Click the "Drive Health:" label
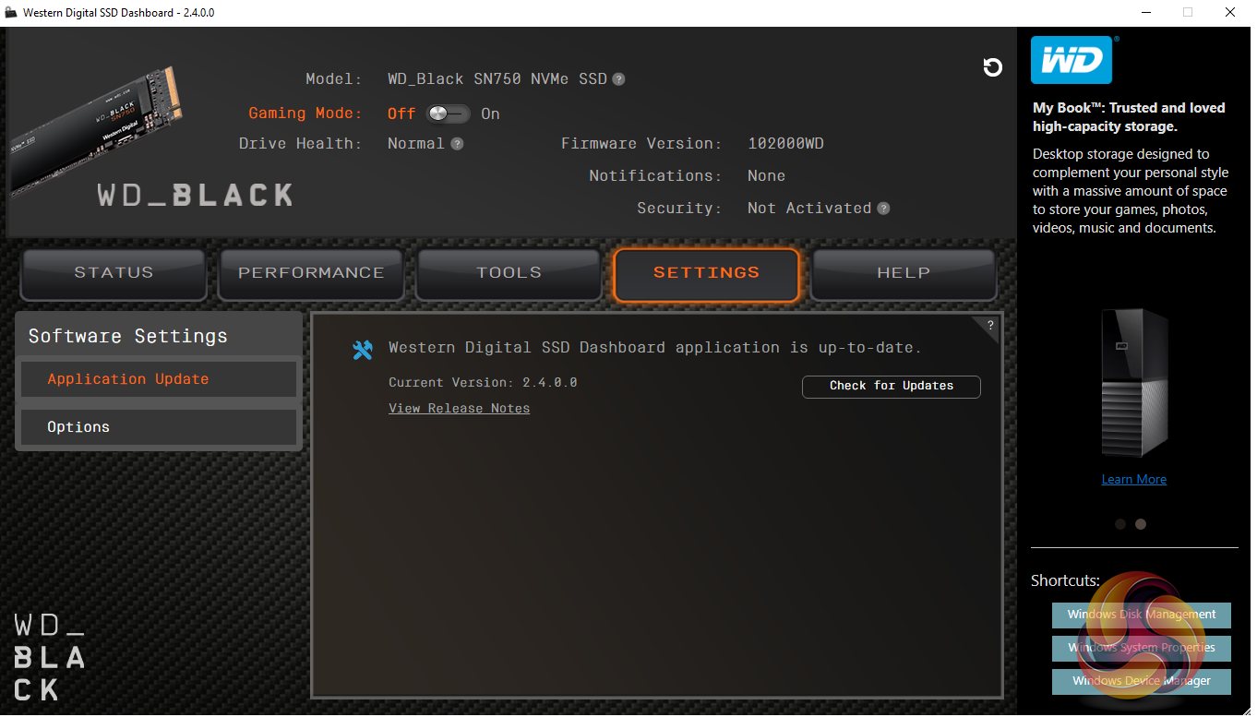1257x717 pixels. 301,144
